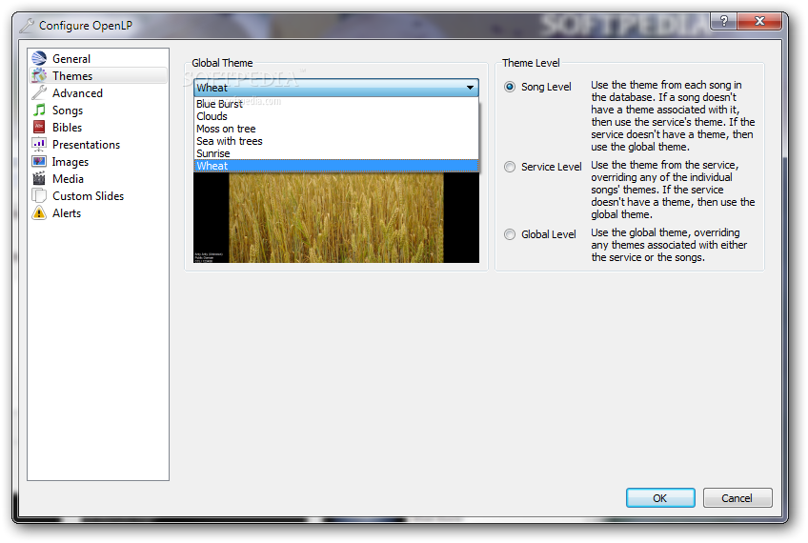Click the Advanced wrench icon
Image resolution: width=808 pixels, height=543 pixels.
click(39, 92)
